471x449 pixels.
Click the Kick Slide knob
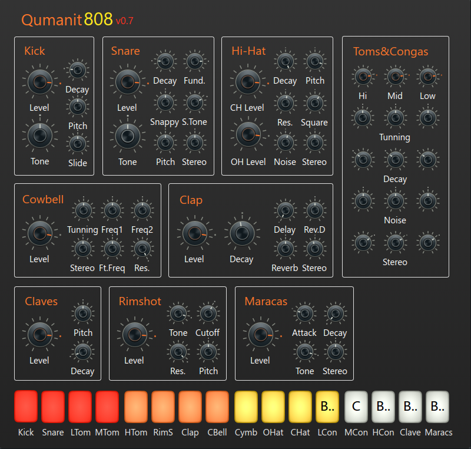point(78,144)
